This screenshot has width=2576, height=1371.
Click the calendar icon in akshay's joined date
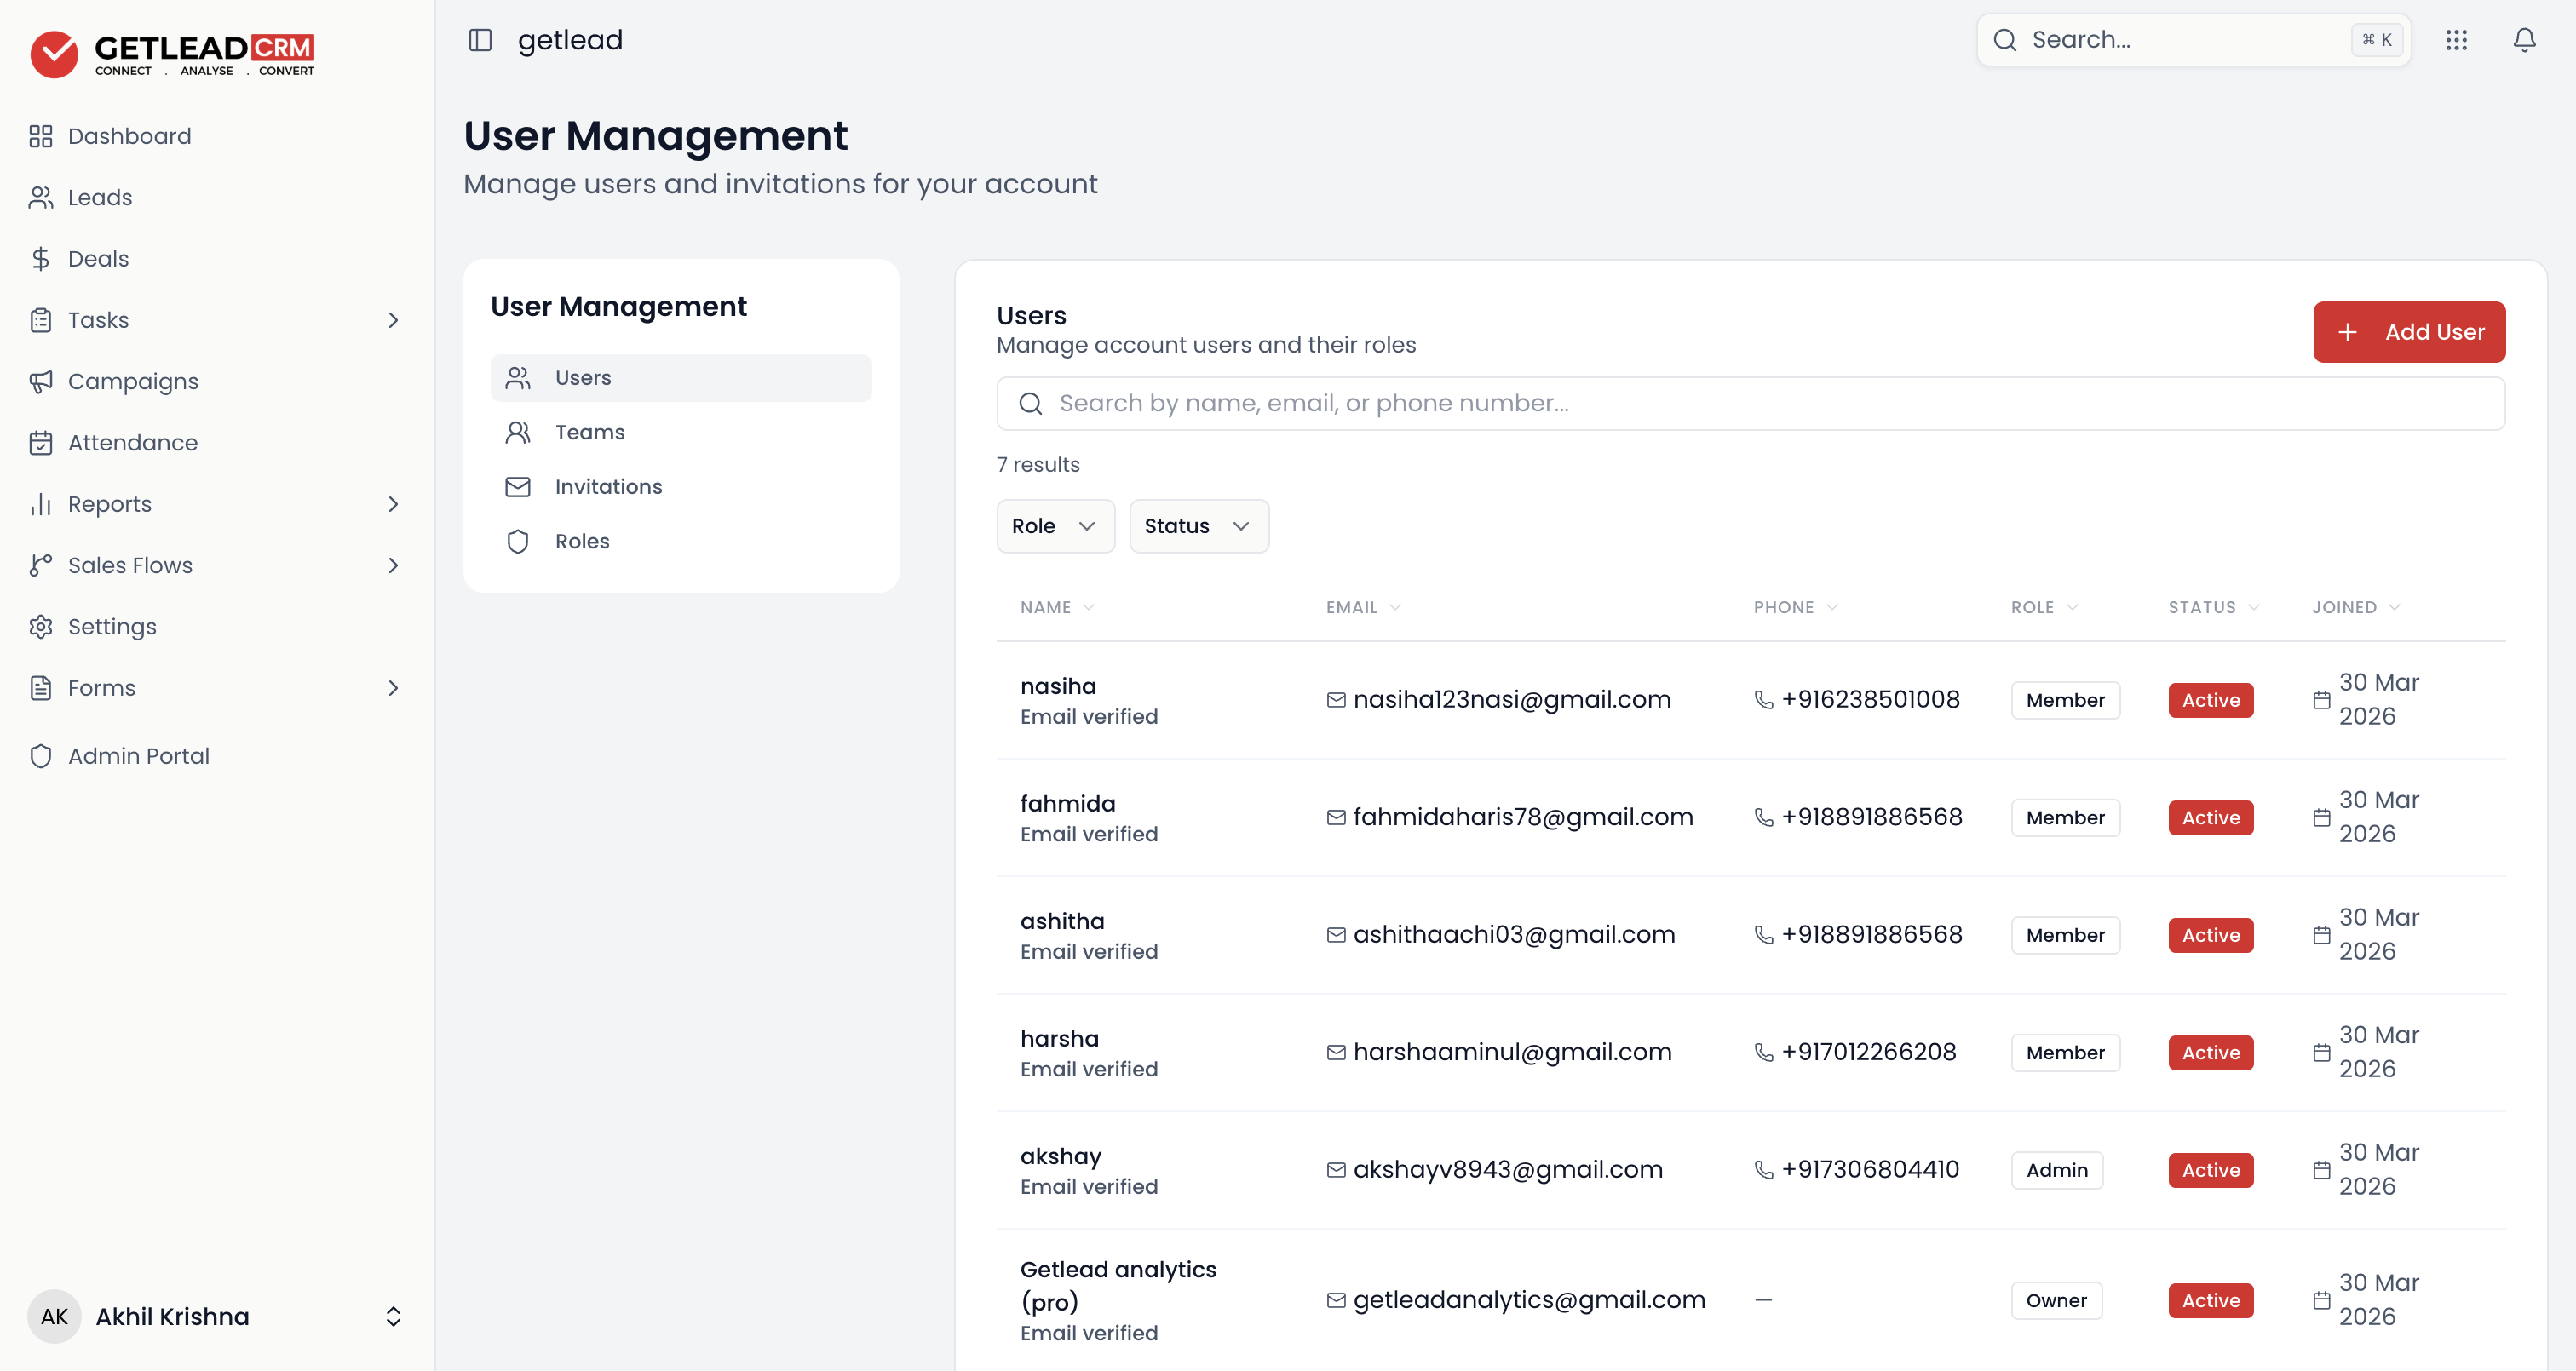[2322, 1170]
